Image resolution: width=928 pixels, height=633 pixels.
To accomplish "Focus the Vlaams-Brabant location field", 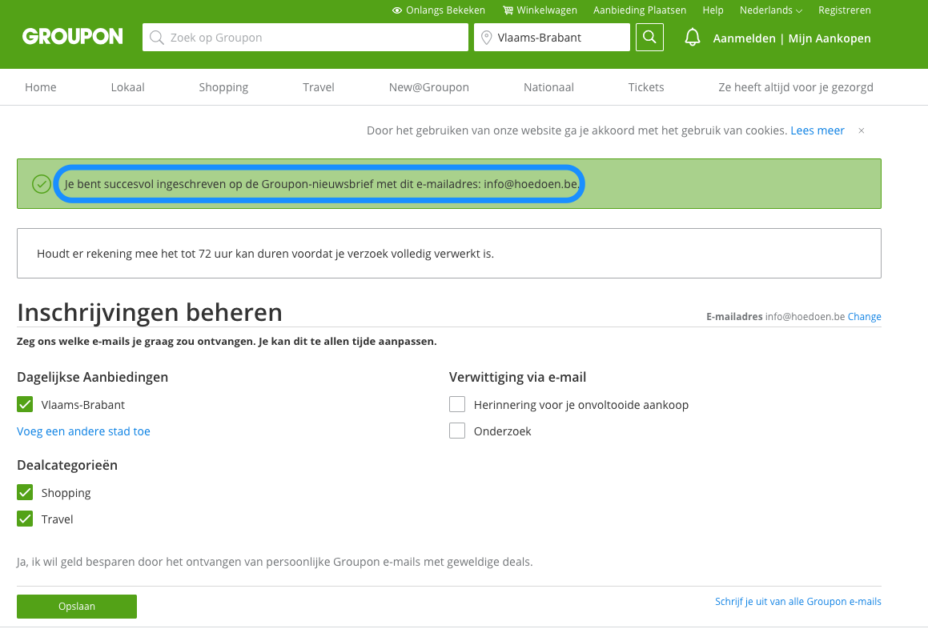I will coord(552,38).
